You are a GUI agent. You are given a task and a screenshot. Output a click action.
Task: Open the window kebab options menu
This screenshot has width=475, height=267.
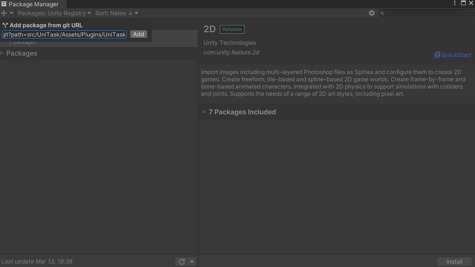[x=455, y=3]
